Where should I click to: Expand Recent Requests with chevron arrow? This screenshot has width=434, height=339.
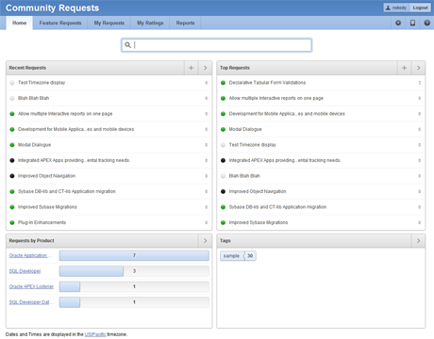click(x=205, y=68)
